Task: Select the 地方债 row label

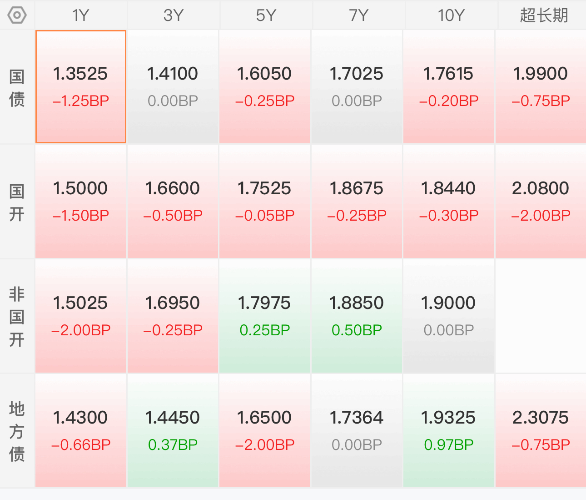Action: tap(17, 431)
